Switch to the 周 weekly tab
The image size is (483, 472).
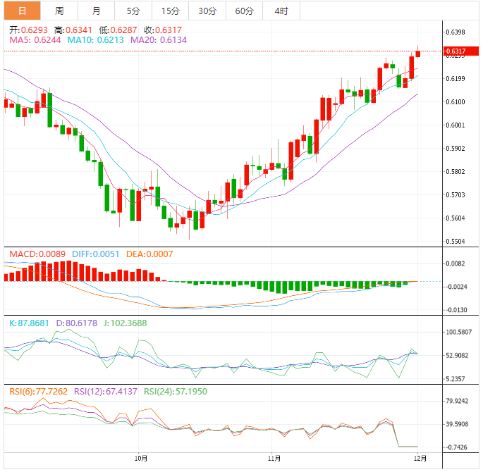[59, 11]
